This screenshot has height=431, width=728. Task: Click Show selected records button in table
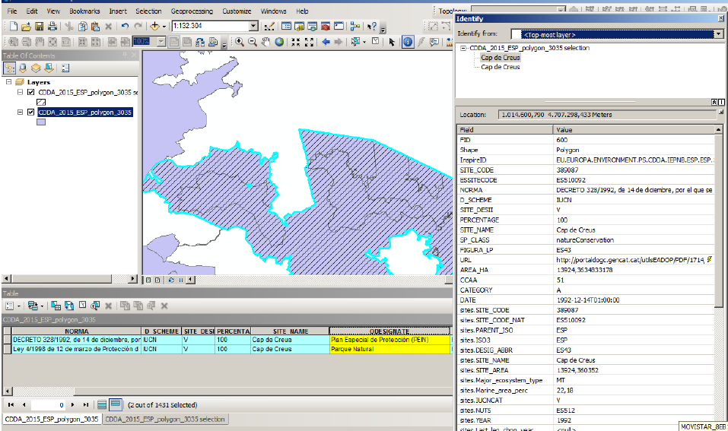point(116,404)
